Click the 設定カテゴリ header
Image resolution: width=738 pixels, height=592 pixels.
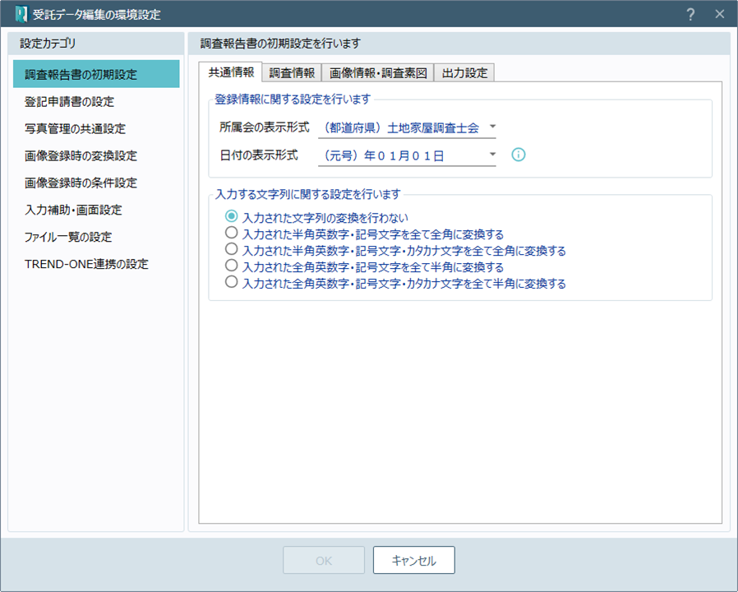pos(48,44)
